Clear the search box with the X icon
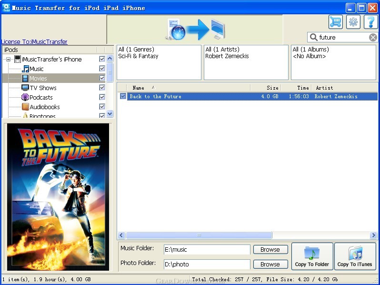This screenshot has height=285, width=380. (373, 37)
